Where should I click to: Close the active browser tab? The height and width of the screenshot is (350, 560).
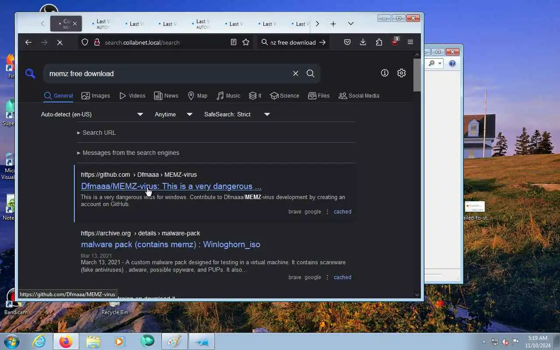(x=75, y=24)
